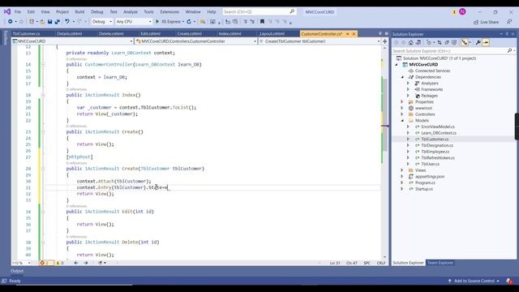Click the editor vertical scrollbar thumb

385,114
